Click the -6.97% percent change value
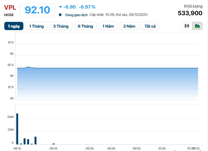Viewport: 208px width, 151px height. [x=87, y=7]
